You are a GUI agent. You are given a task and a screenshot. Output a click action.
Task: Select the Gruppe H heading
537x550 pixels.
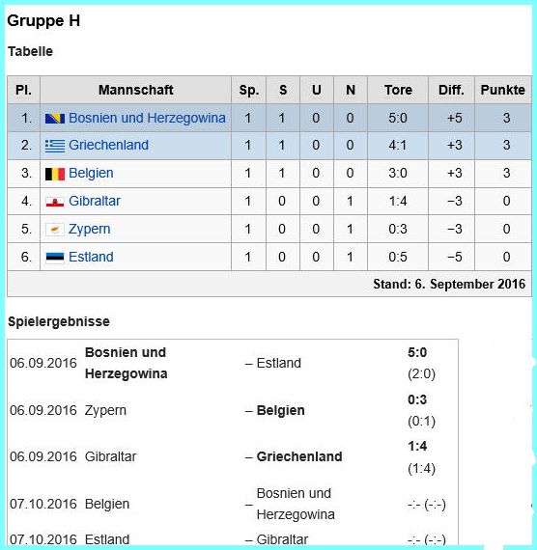tap(43, 20)
